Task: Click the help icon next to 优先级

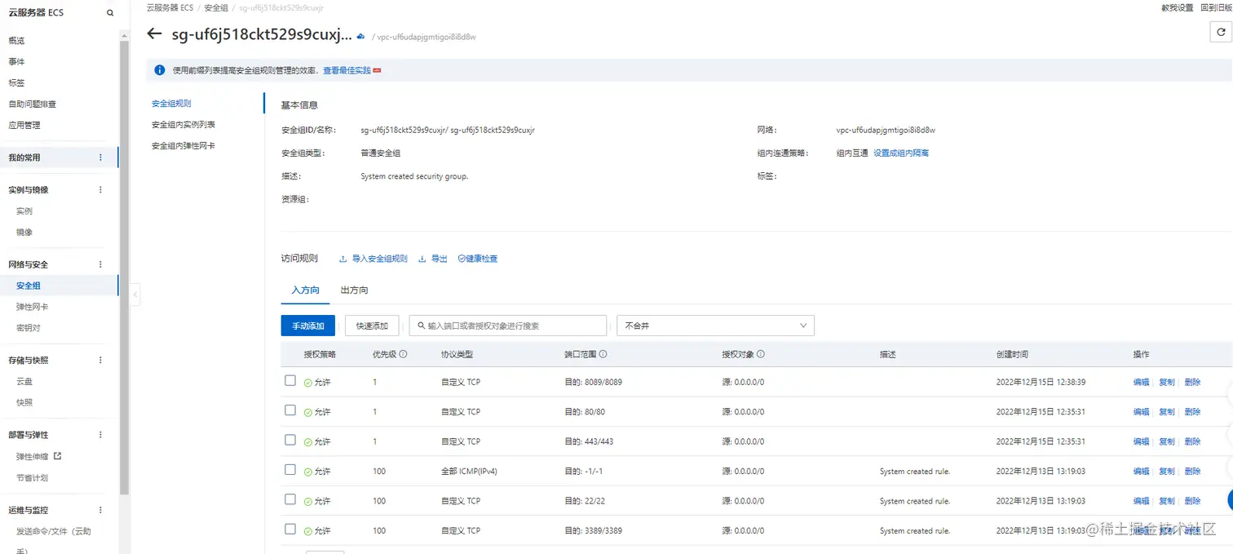Action: pyautogui.click(x=404, y=354)
